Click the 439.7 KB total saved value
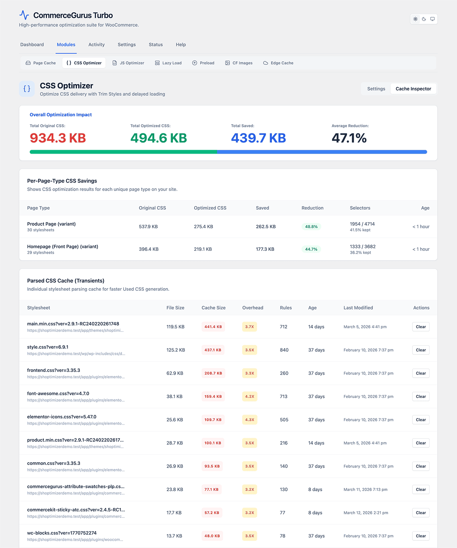Viewport: 457px width, 548px height. click(x=259, y=138)
